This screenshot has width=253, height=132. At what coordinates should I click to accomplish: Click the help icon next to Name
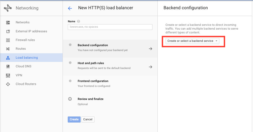pos(78,21)
